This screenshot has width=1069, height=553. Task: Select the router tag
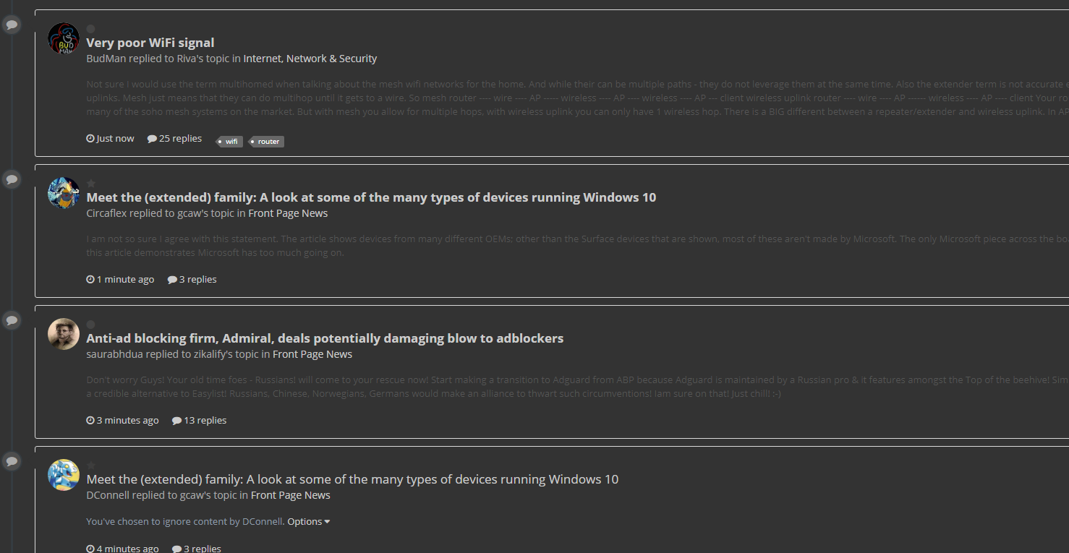coord(267,141)
